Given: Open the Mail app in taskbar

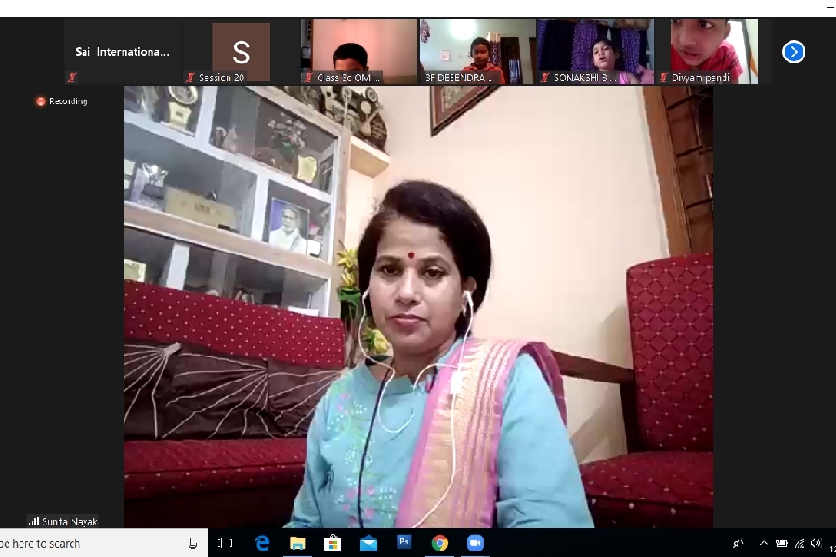Looking at the screenshot, I should coord(369,543).
